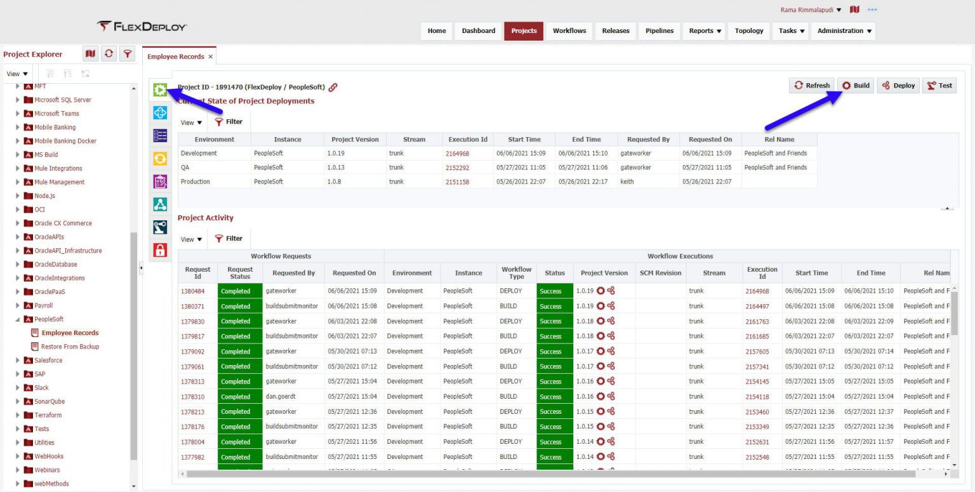Refresh the Project Explorer tree
The height and width of the screenshot is (492, 975).
tap(109, 54)
